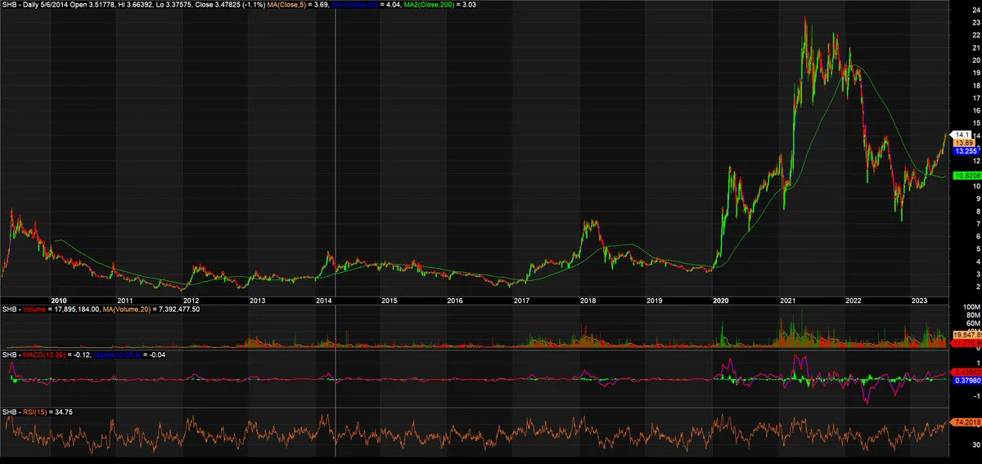Screen dimensions: 982x464
Task: Click the MA(Close,5) legend label
Action: (286, 5)
